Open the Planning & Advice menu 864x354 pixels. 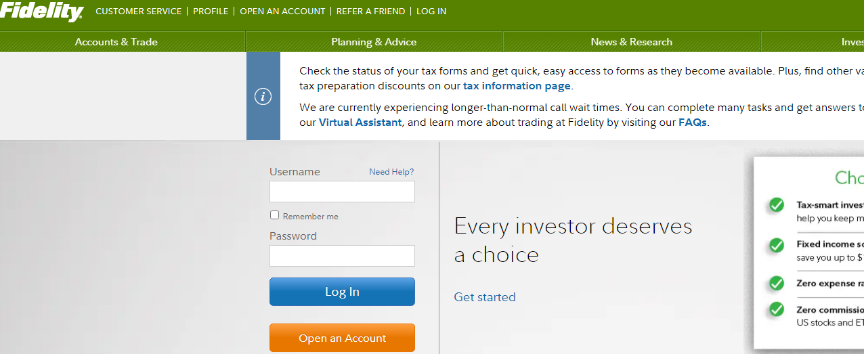coord(374,42)
